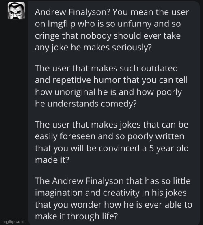The height and width of the screenshot is (225, 203).
Task: Click the word "cringe" in the first paragraph
Action: (47, 36)
